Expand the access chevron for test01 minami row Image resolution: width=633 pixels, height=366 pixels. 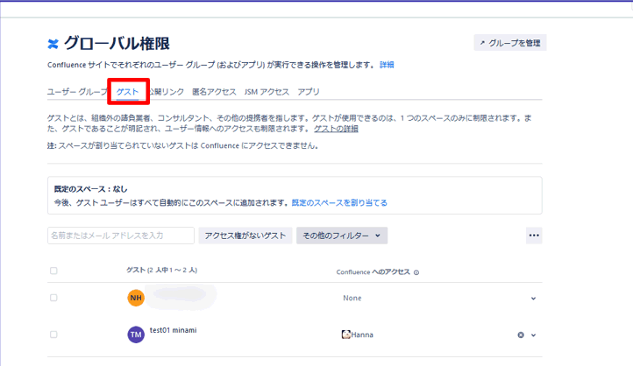pyautogui.click(x=533, y=334)
